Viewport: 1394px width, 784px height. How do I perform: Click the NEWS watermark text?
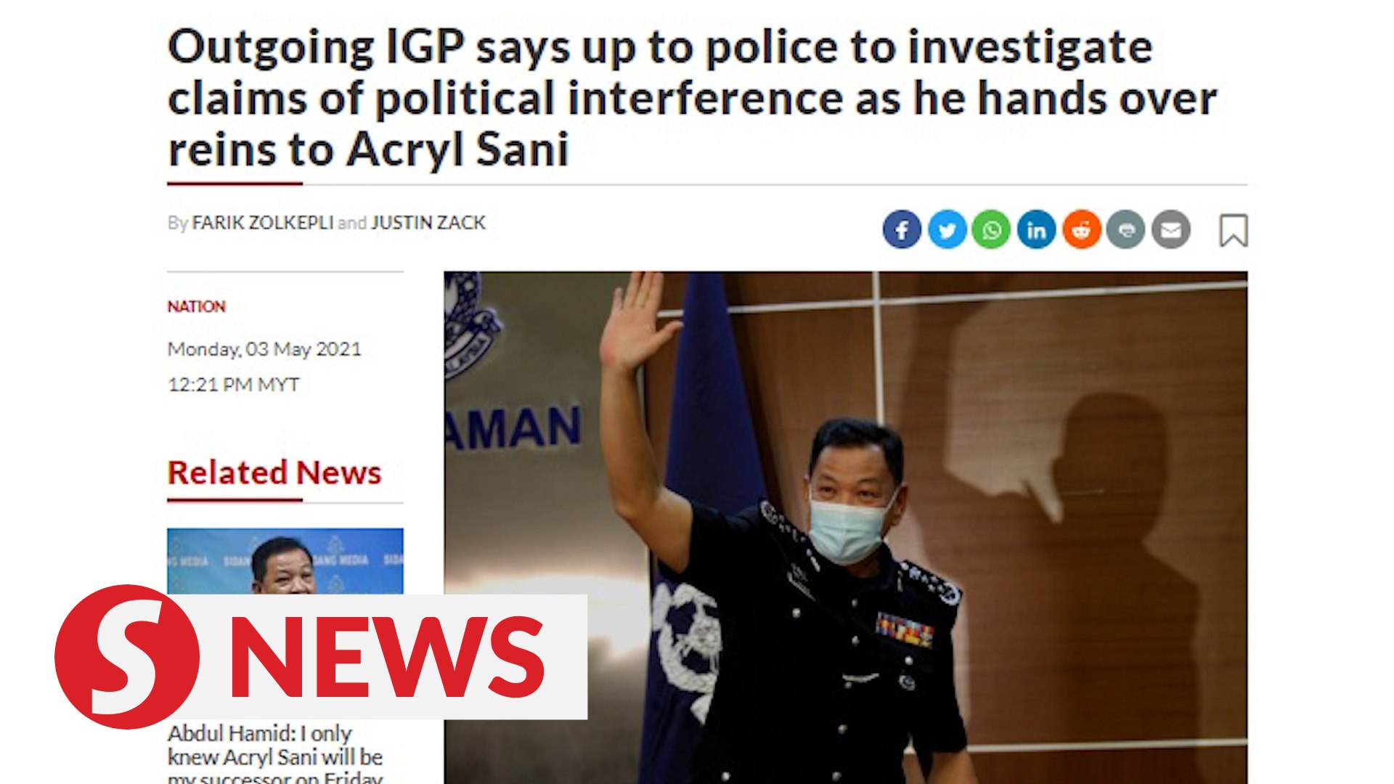[386, 657]
